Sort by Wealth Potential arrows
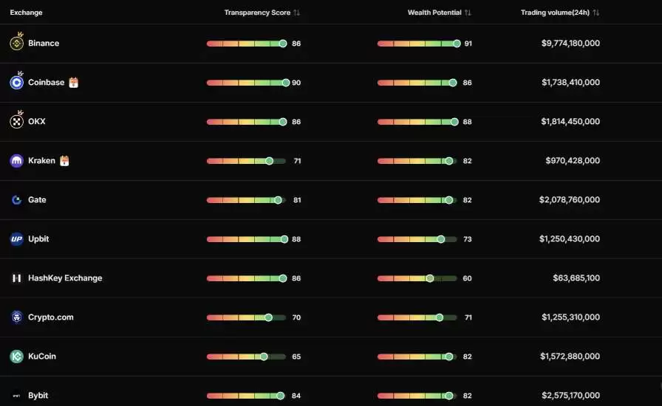Viewport: 662px width, 406px height. click(468, 13)
